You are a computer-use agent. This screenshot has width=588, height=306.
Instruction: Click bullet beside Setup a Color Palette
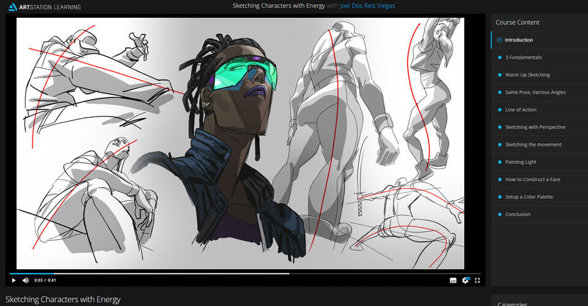click(500, 197)
